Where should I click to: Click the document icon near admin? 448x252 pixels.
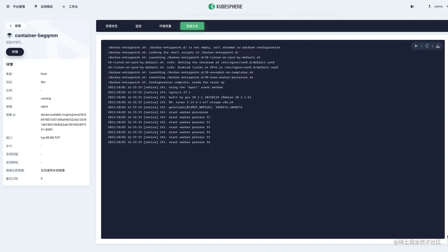[412, 7]
